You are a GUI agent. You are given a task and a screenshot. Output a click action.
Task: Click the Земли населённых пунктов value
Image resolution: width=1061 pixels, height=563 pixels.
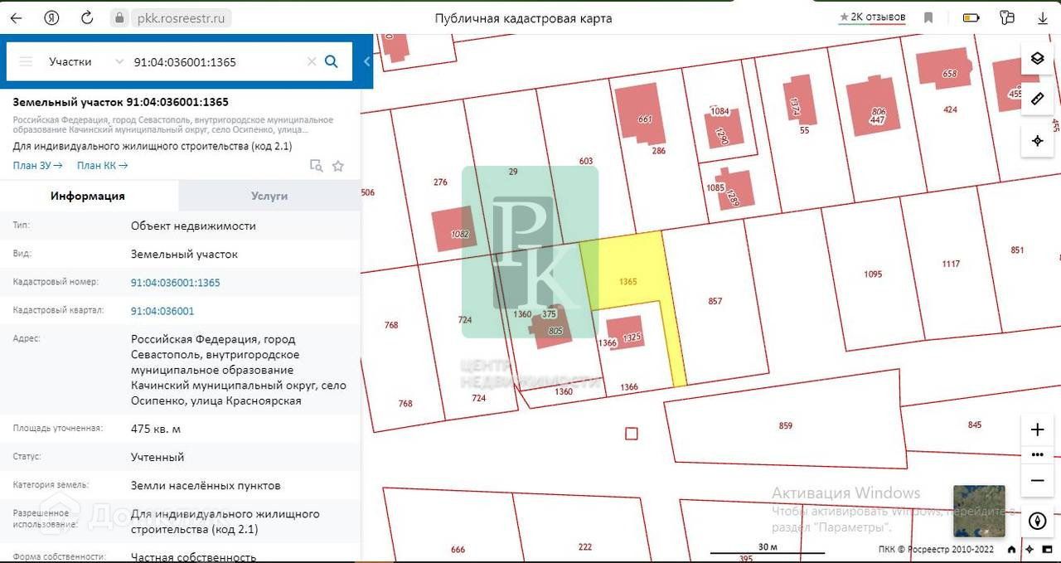coord(206,485)
